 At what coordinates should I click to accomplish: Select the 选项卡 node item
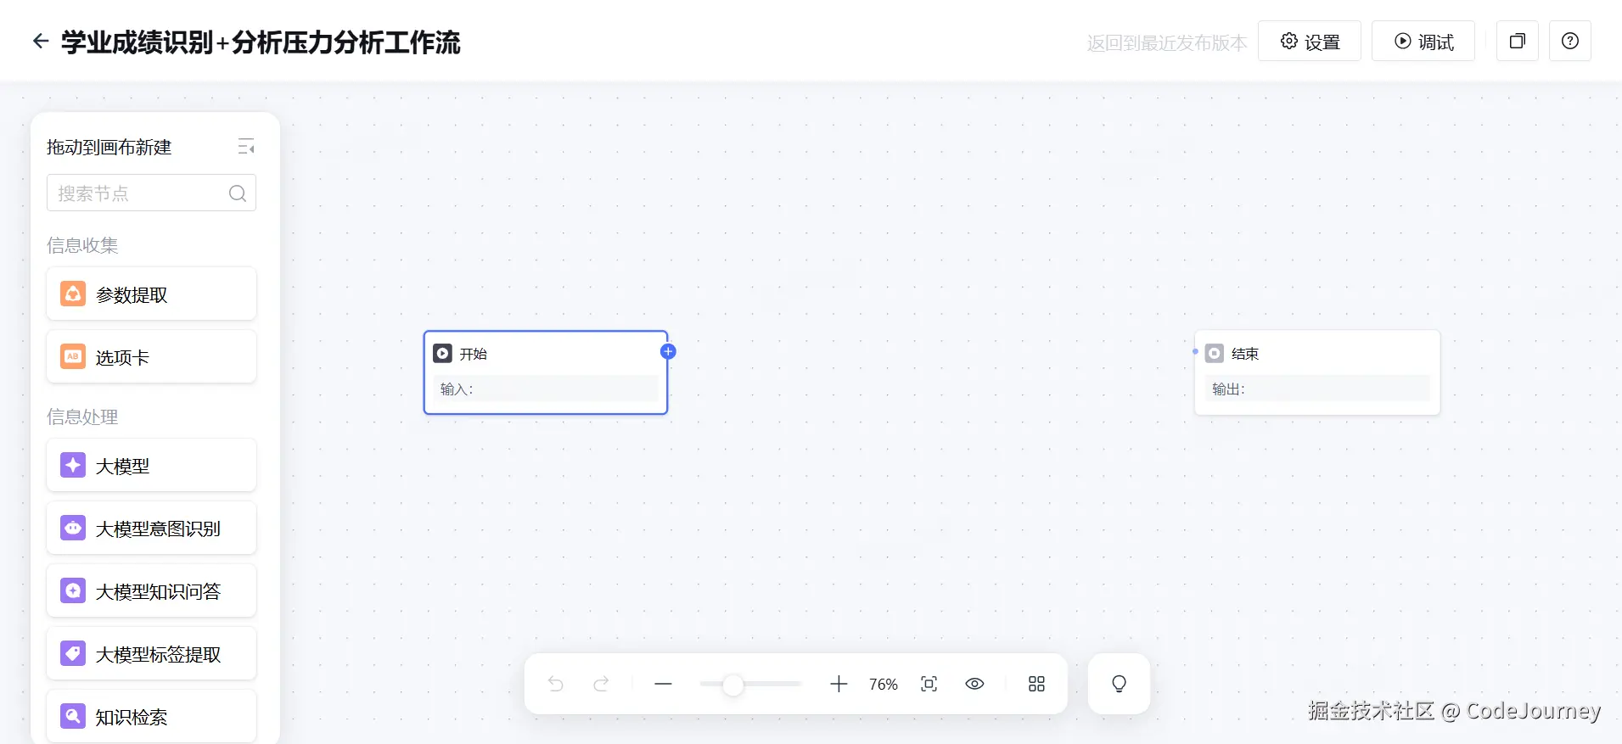(x=151, y=357)
